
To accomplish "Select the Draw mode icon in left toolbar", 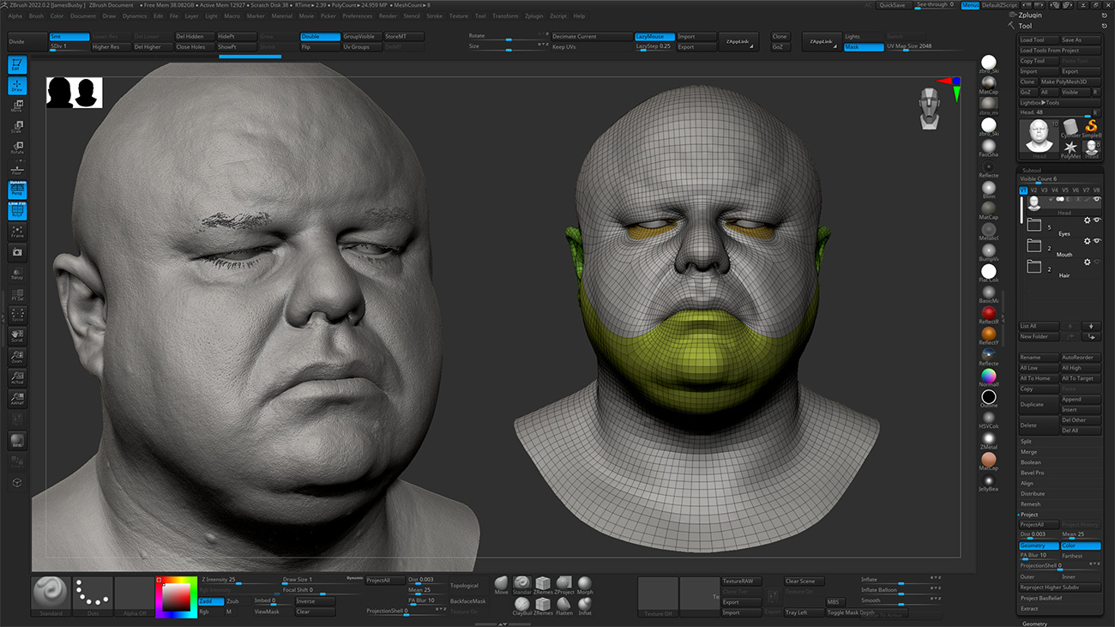I will pyautogui.click(x=17, y=86).
